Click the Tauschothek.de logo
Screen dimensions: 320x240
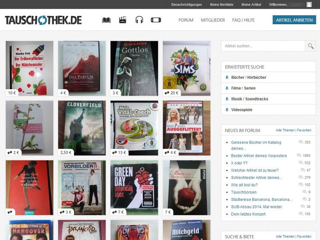click(x=43, y=20)
